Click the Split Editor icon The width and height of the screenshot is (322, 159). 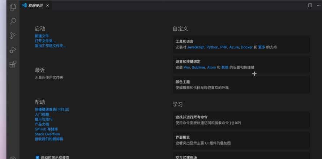click(310, 5)
